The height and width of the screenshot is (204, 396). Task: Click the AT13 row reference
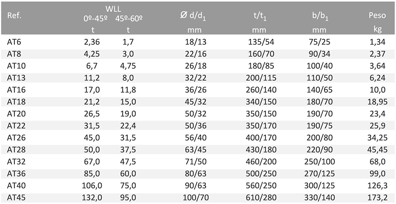(16, 78)
